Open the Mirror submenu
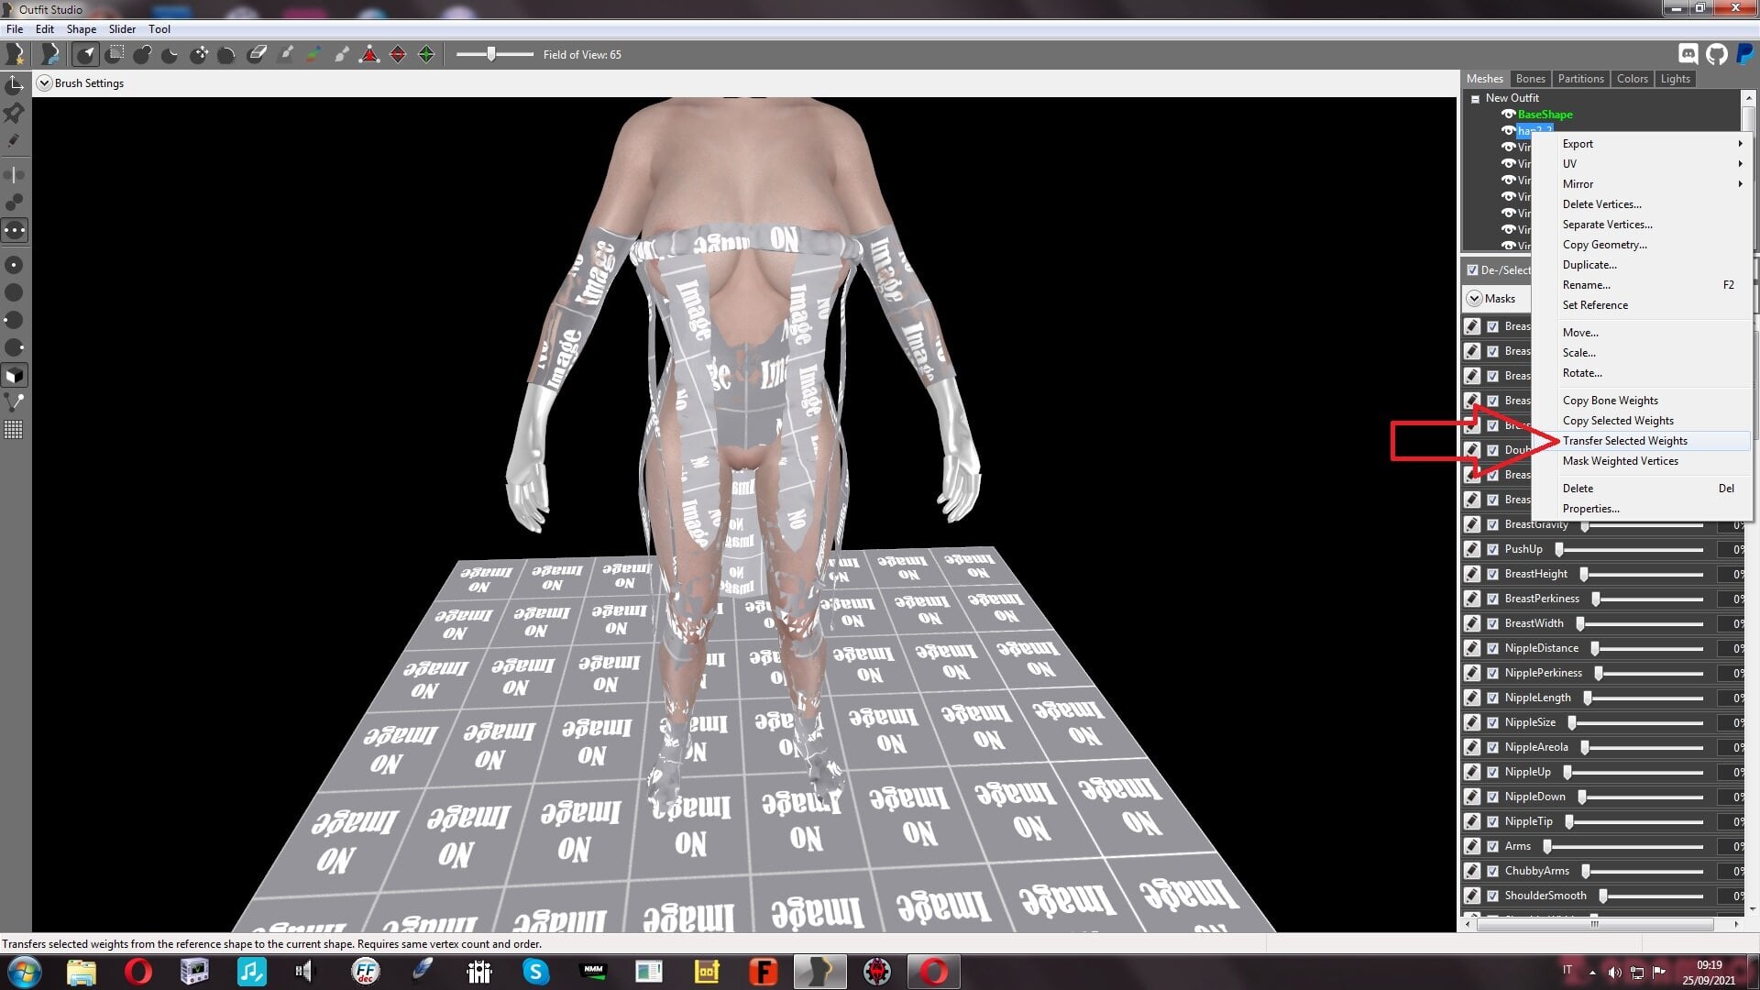This screenshot has width=1760, height=990. pyautogui.click(x=1653, y=184)
